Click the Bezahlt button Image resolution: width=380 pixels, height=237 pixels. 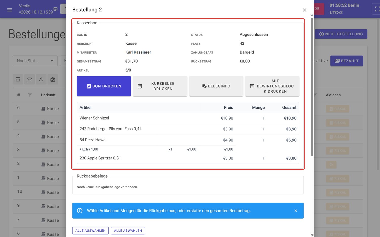click(347, 61)
